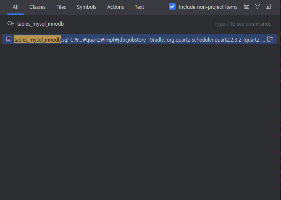Switch to the Actions tab
The height and width of the screenshot is (200, 281).
coord(116,7)
